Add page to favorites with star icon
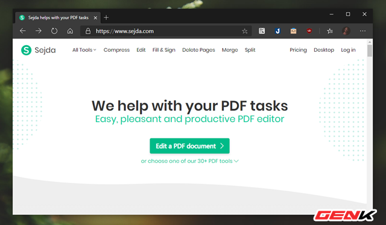Image resolution: width=386 pixels, height=225 pixels. tap(244, 31)
